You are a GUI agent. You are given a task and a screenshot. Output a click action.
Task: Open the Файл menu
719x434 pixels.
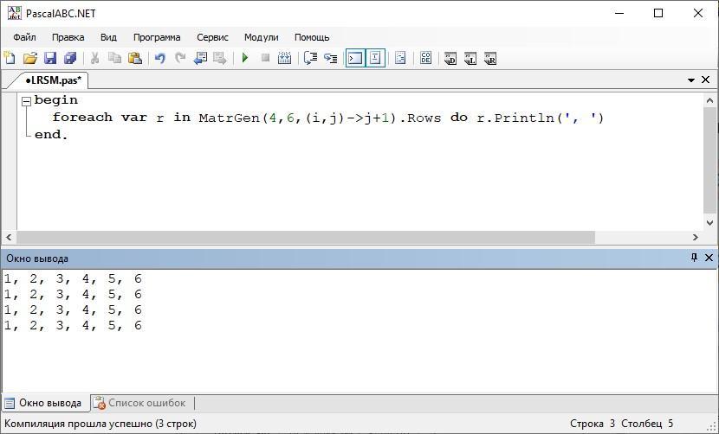[x=24, y=37]
